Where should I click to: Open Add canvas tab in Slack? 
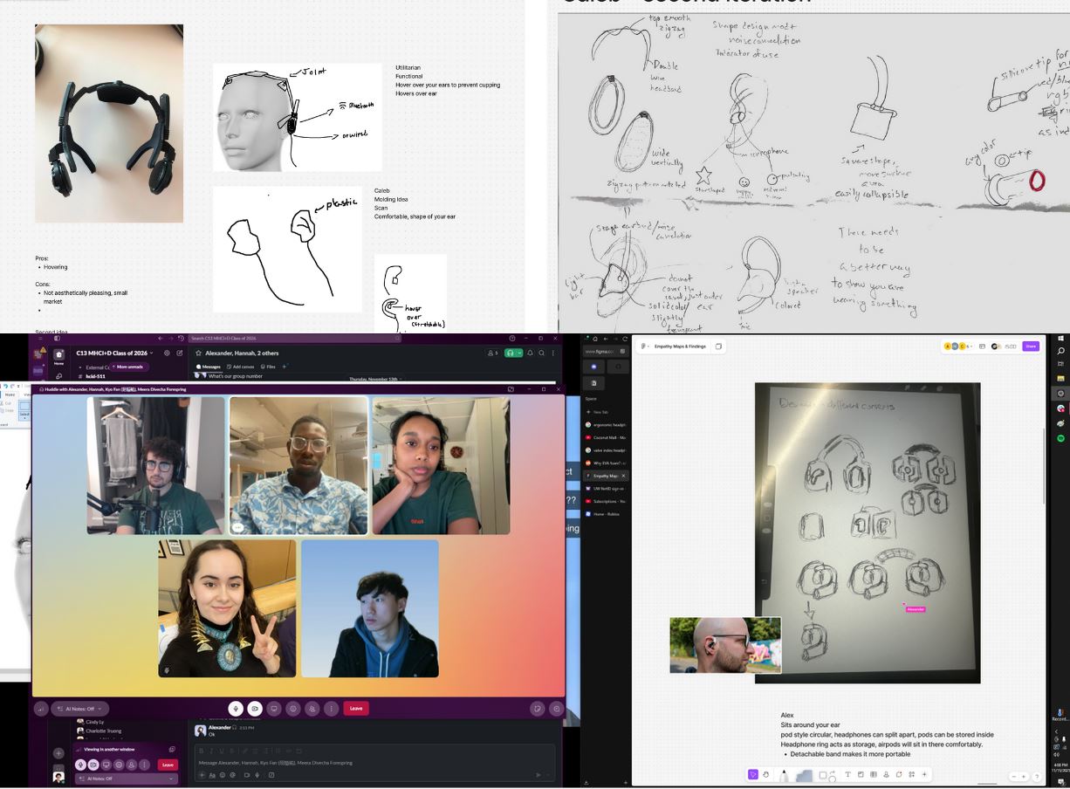[x=240, y=367]
